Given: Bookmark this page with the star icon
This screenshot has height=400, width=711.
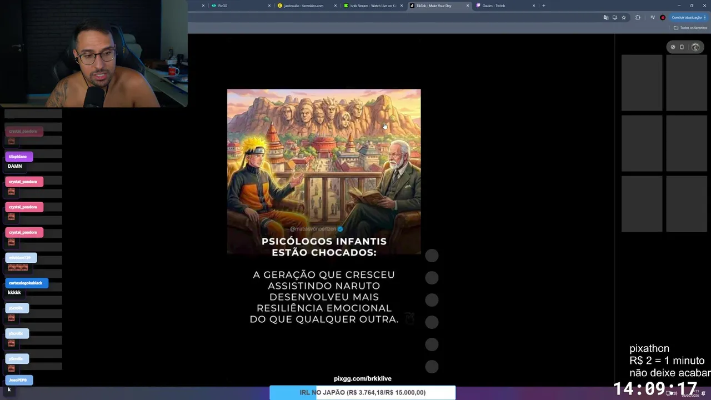Looking at the screenshot, I should click(x=624, y=17).
